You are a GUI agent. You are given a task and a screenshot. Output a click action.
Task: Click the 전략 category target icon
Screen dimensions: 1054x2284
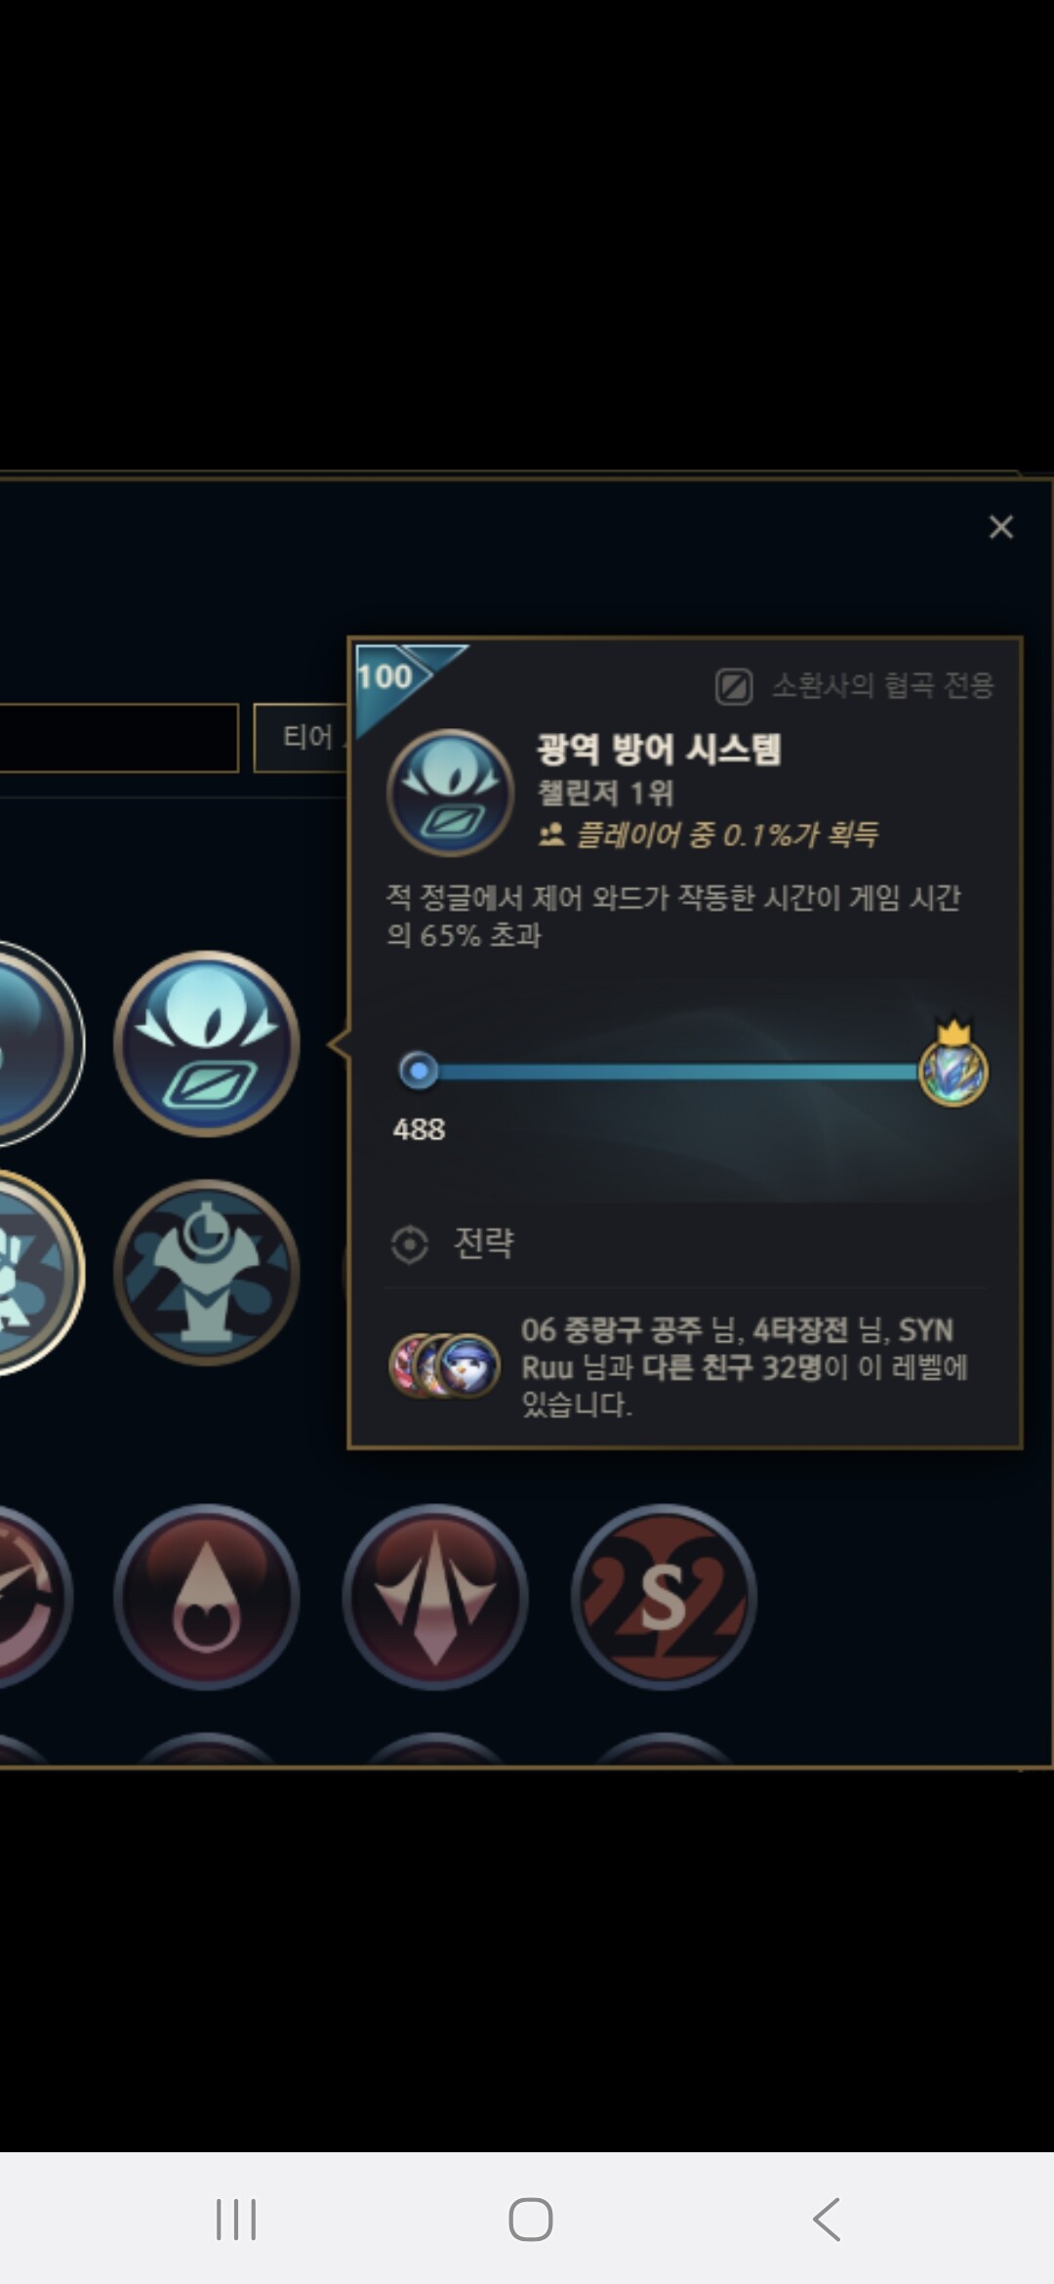point(410,1244)
